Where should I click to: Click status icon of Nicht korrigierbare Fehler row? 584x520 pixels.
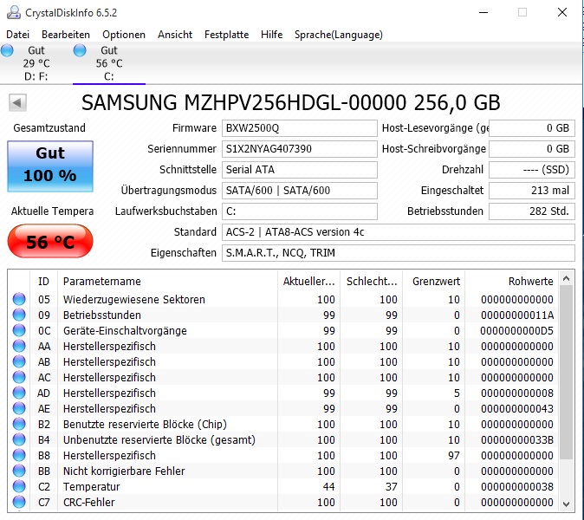19,471
